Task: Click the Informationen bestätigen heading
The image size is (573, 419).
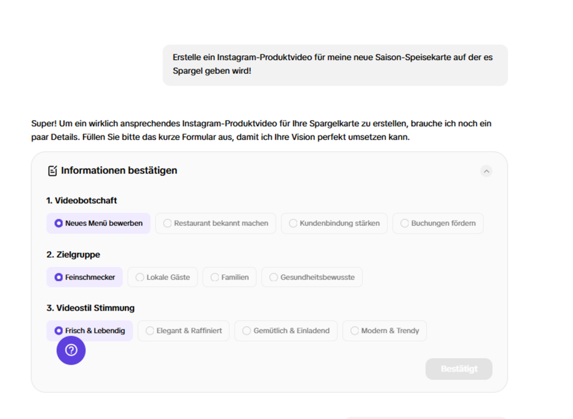Action: 119,171
